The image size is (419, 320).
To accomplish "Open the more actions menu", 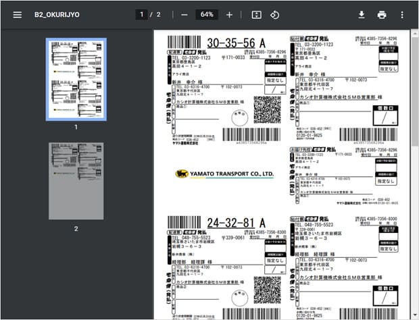I will (402, 15).
